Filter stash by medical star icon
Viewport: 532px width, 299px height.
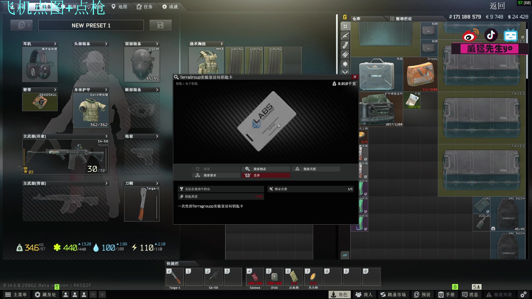(345, 64)
